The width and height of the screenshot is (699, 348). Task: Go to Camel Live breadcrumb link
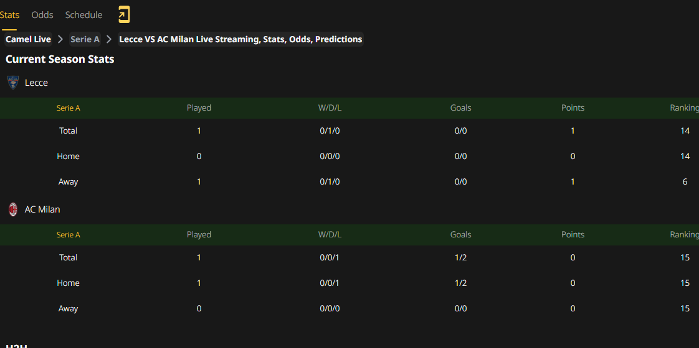coord(28,39)
